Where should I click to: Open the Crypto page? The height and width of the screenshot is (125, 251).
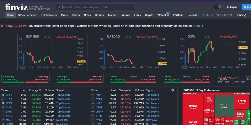point(149,15)
